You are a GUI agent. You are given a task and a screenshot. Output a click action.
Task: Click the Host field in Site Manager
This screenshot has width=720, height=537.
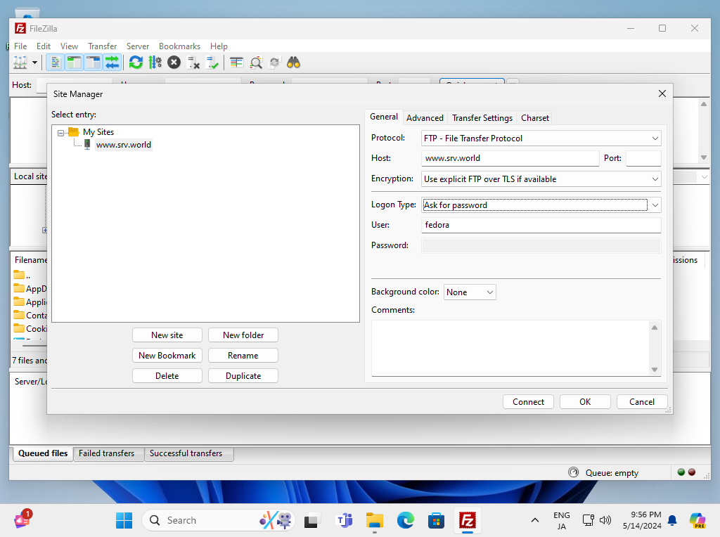(510, 158)
